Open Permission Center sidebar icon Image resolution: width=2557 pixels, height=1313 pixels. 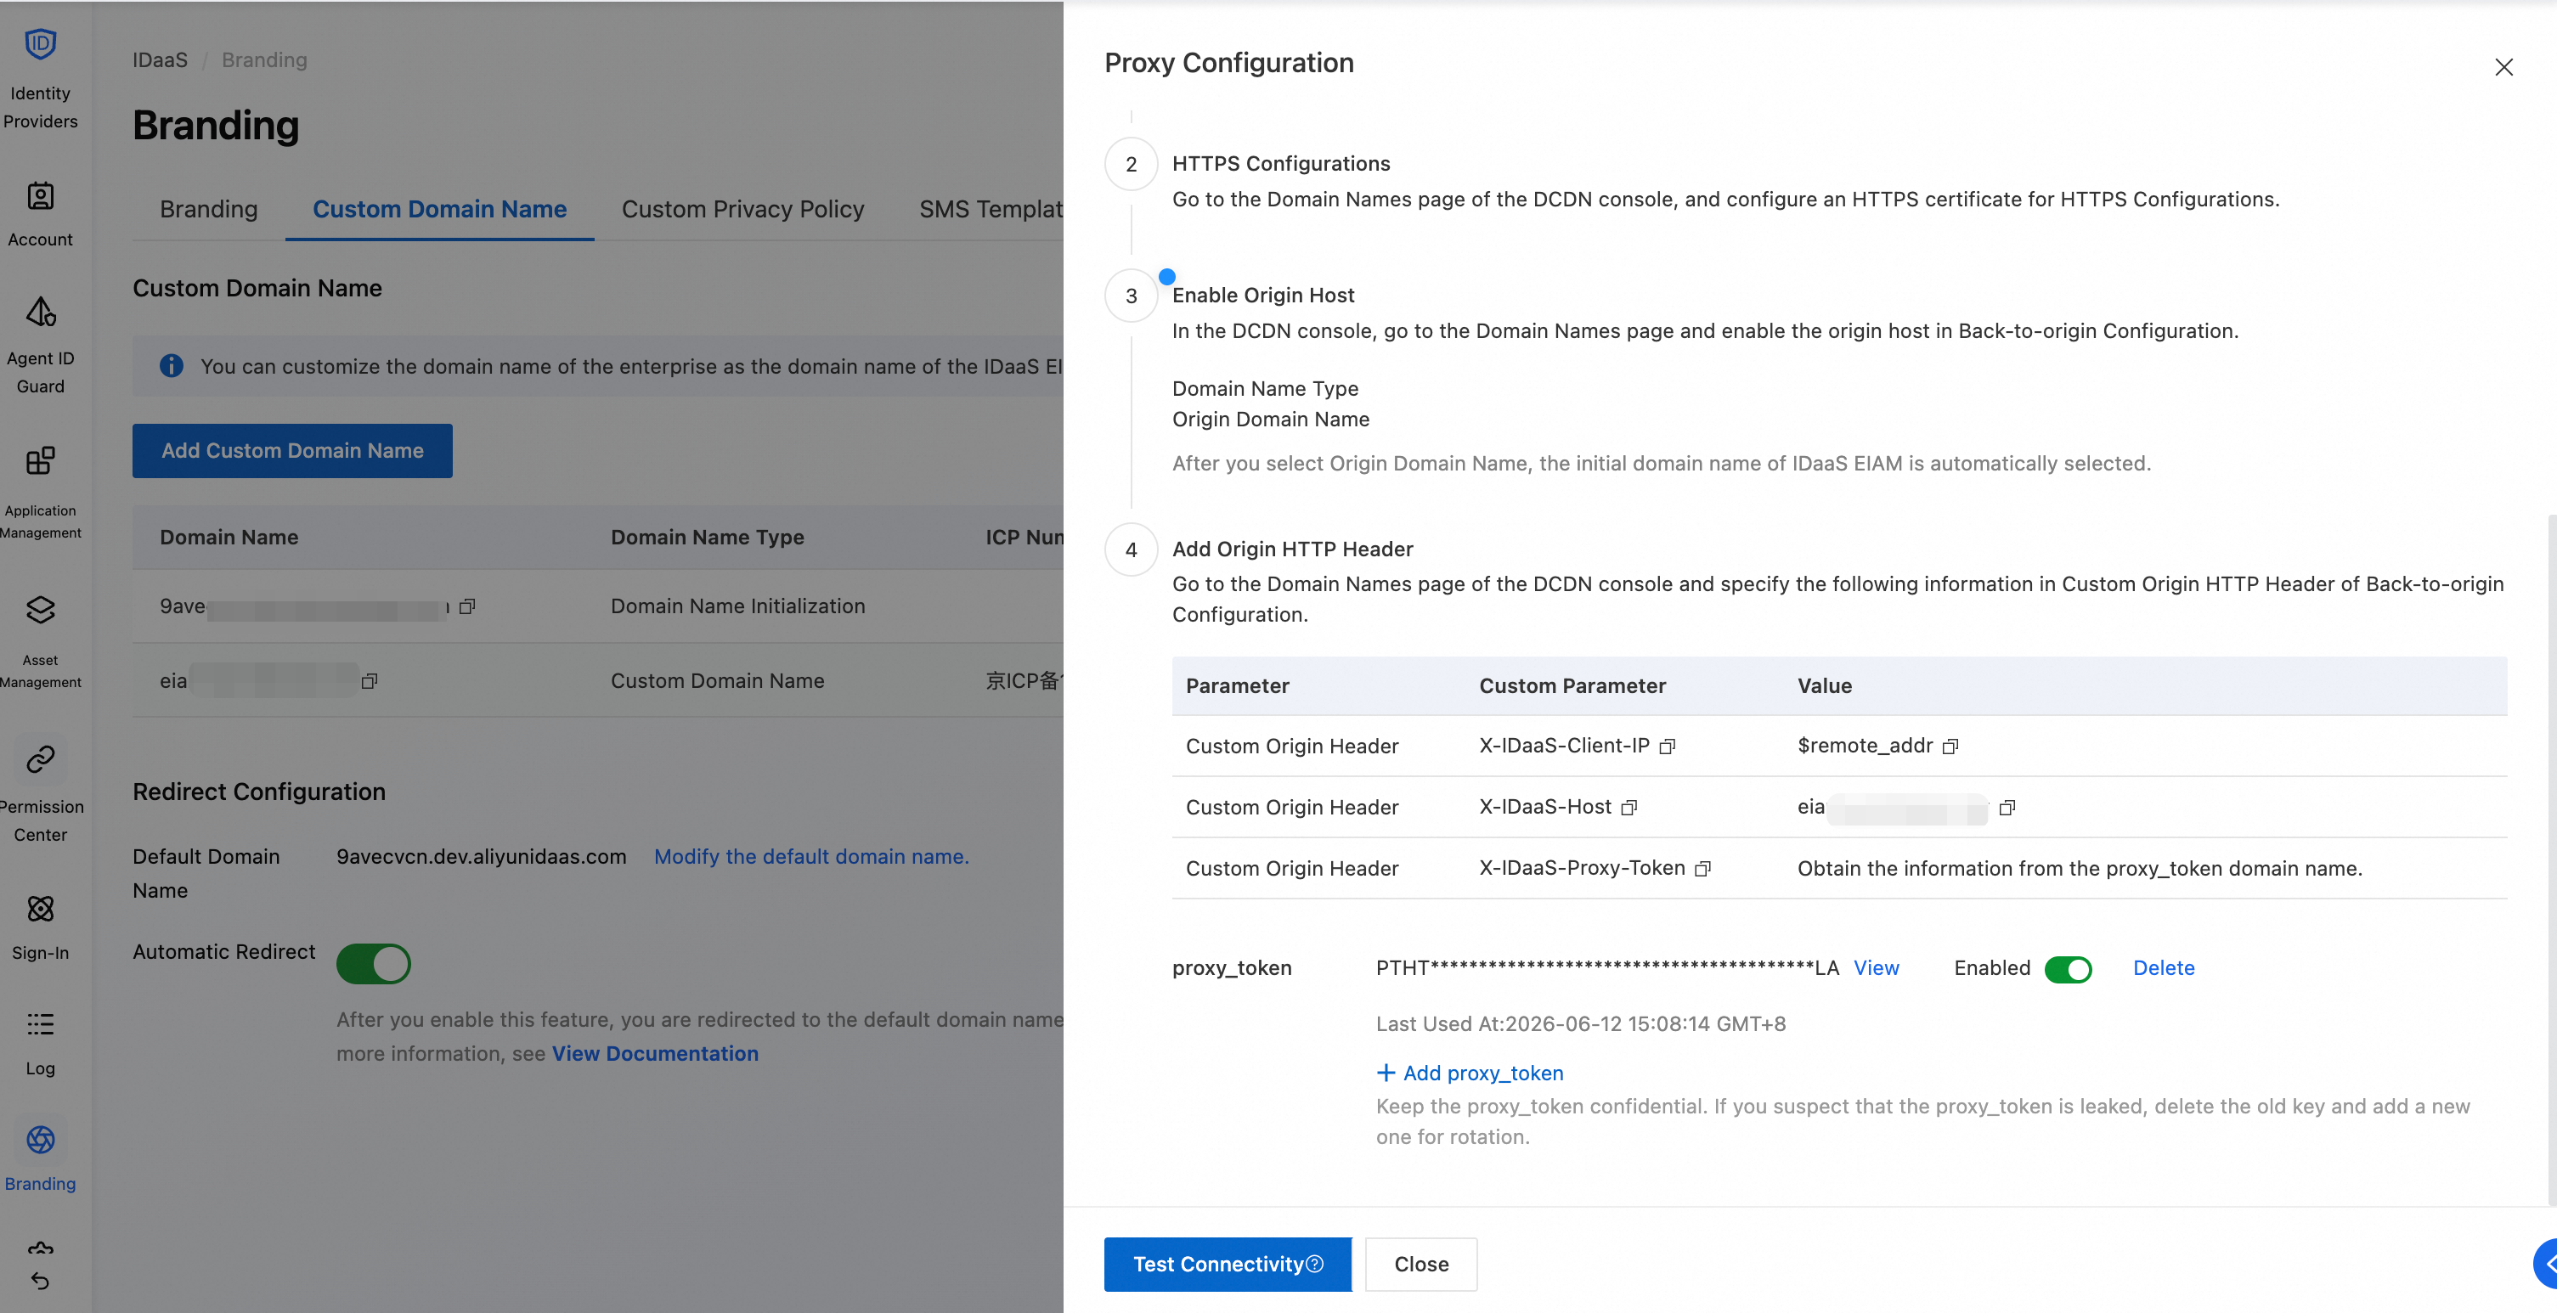[41, 759]
